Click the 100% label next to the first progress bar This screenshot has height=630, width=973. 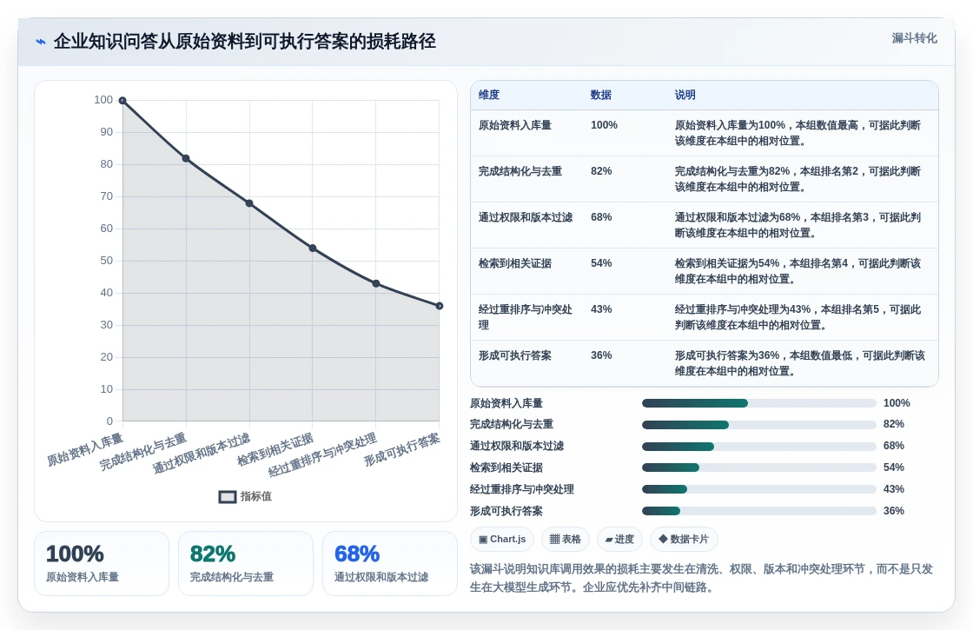[897, 403]
